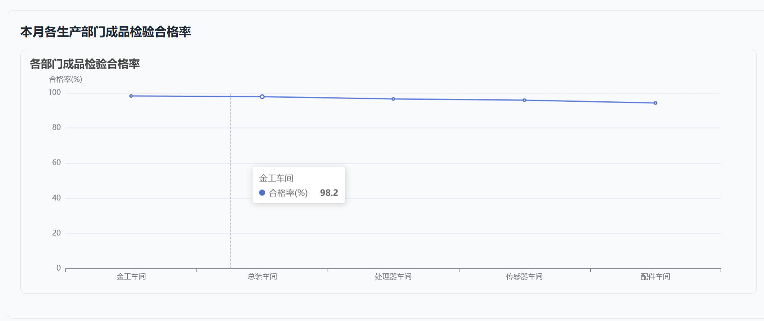This screenshot has width=764, height=321.
Task: Click the 100 y-axis tick label
Action: 55,92
